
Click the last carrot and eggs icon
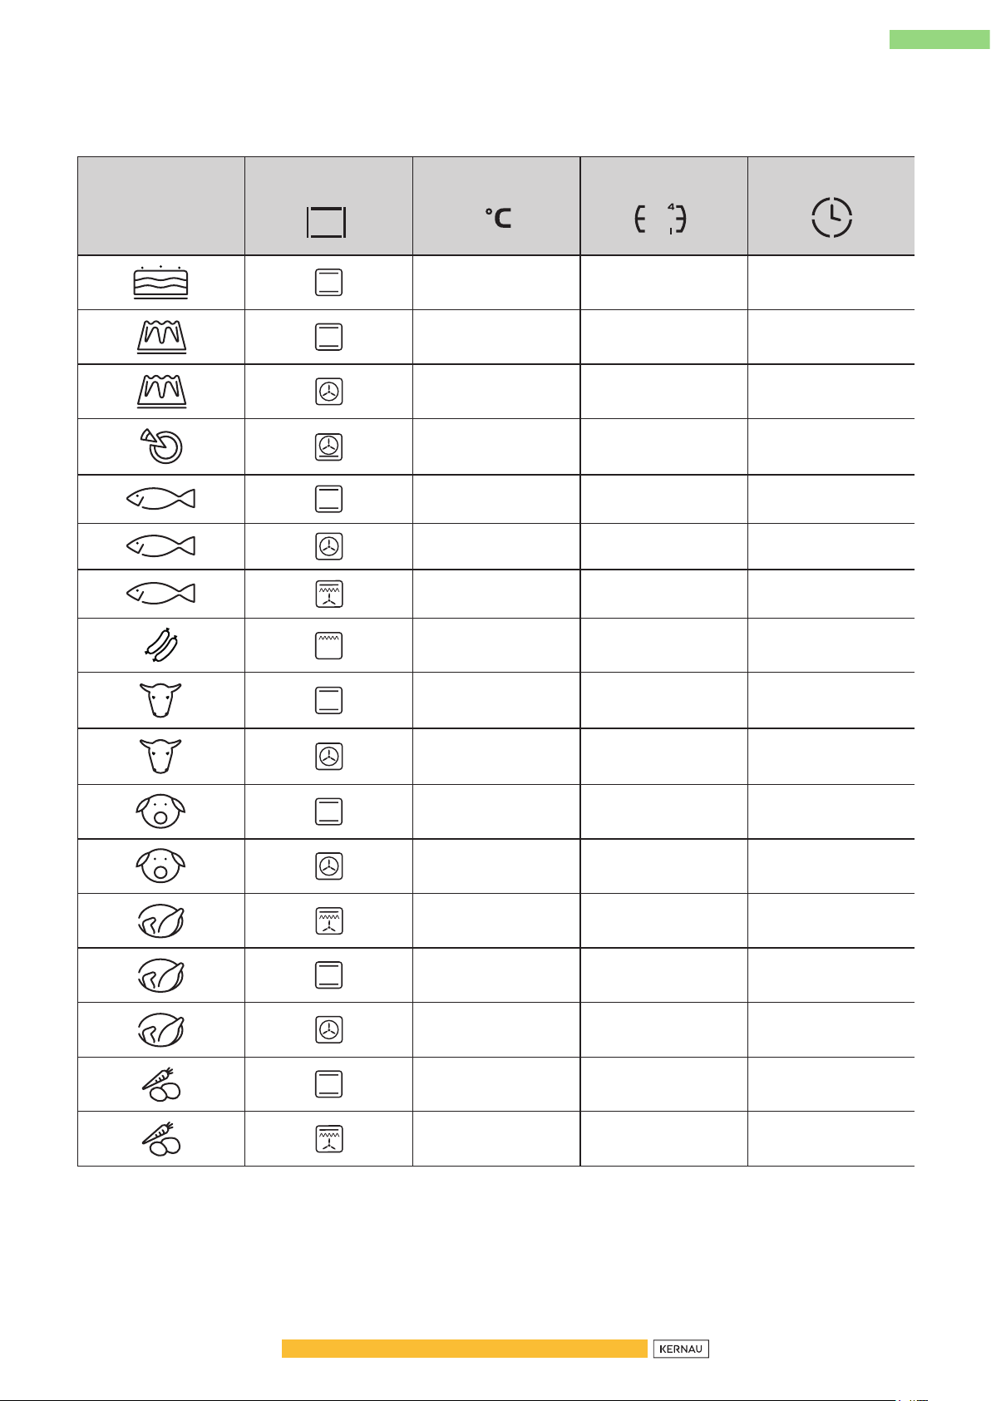[160, 1138]
